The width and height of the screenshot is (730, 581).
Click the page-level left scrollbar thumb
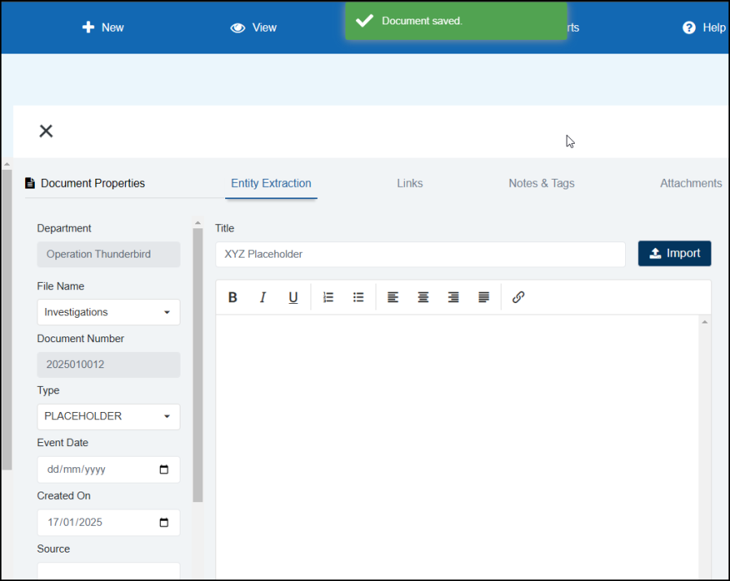pos(7,320)
